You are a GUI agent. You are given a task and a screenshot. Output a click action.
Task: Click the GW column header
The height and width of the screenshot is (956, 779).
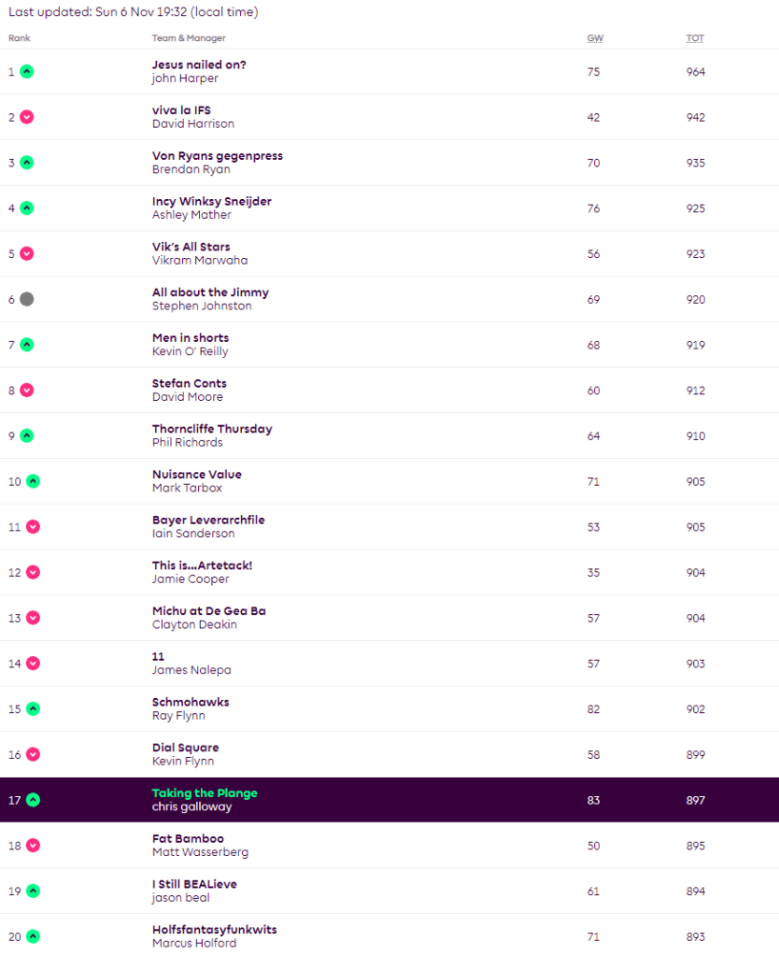point(594,38)
